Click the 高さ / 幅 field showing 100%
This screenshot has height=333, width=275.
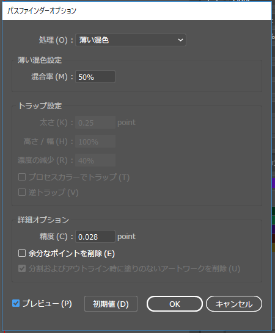point(95,141)
